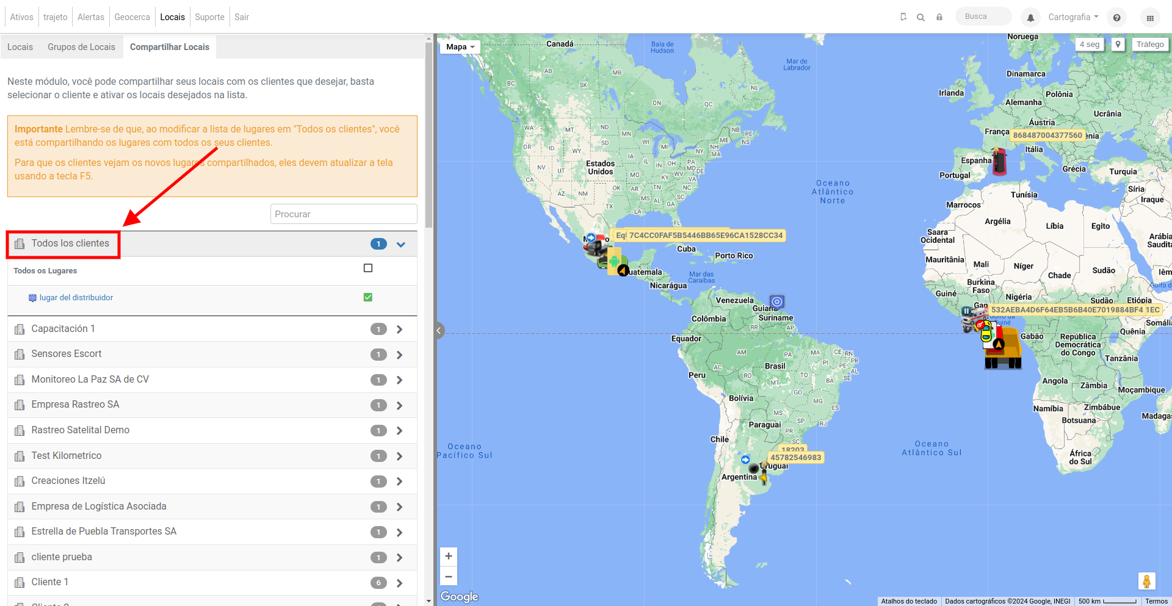Expand the cliente prueba row

tap(399, 558)
